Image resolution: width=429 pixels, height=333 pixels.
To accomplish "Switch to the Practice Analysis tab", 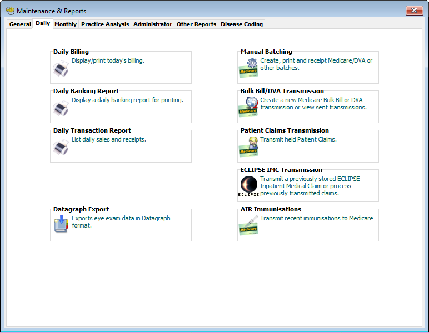I will pos(105,24).
